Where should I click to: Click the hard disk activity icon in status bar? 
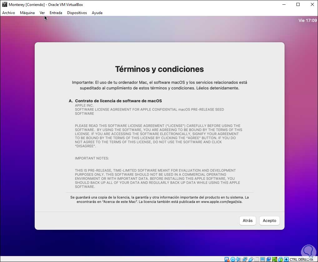tap(227, 259)
